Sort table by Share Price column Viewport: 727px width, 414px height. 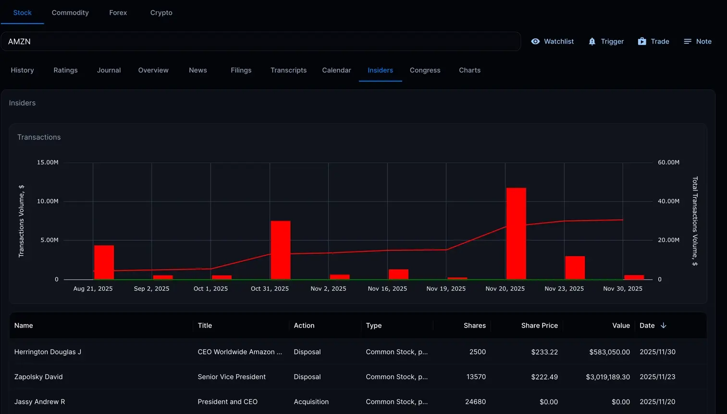coord(539,325)
